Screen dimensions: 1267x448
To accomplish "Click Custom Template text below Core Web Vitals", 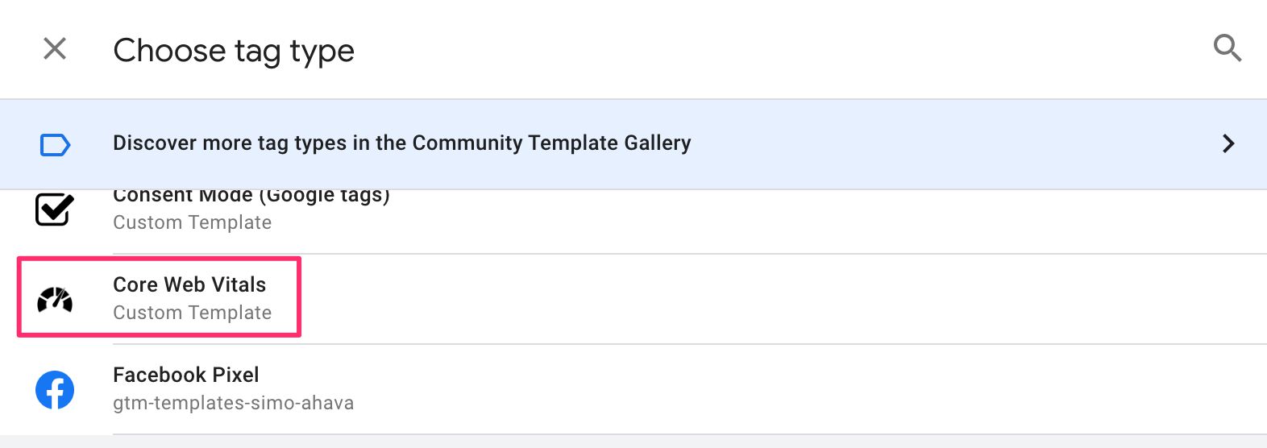I will click(192, 313).
